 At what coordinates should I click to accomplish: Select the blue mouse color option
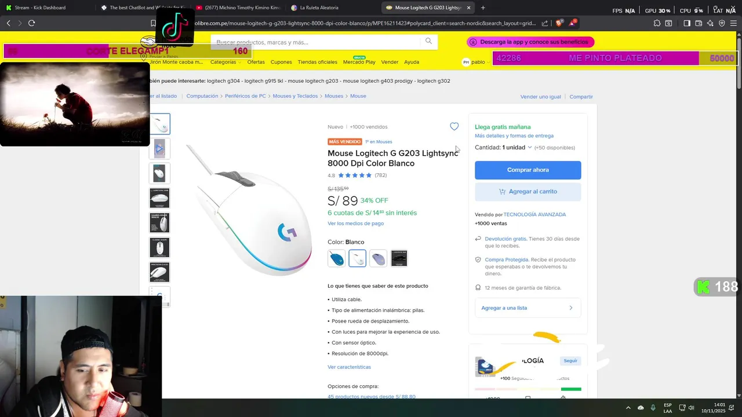(x=336, y=258)
